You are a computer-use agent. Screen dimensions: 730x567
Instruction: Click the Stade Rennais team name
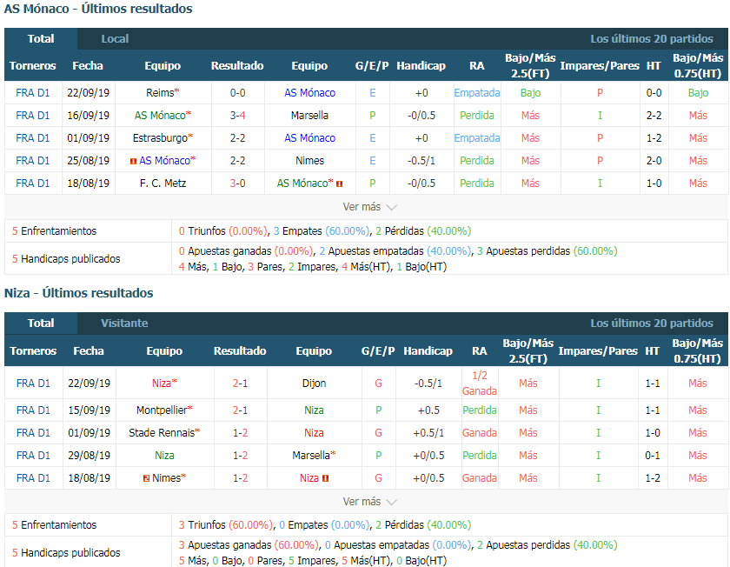pos(162,433)
